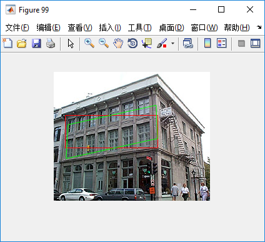Open the 文件(F) menu
Screen dimensions: 265x242
tap(17, 28)
